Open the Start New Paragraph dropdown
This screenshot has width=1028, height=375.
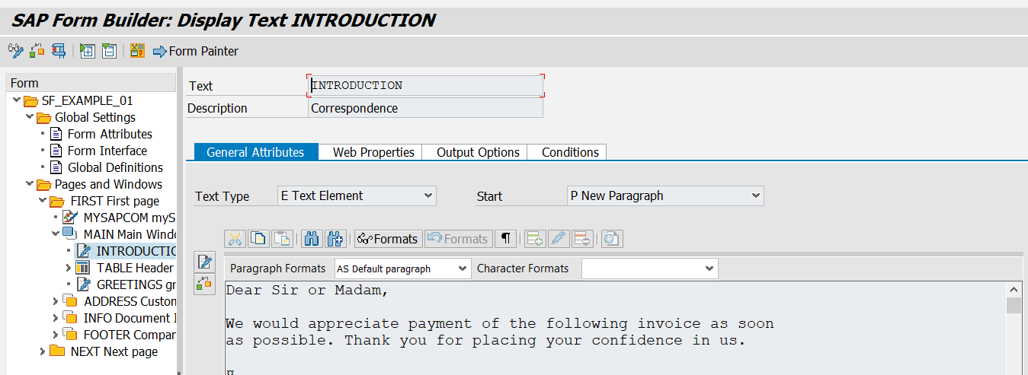[665, 195]
